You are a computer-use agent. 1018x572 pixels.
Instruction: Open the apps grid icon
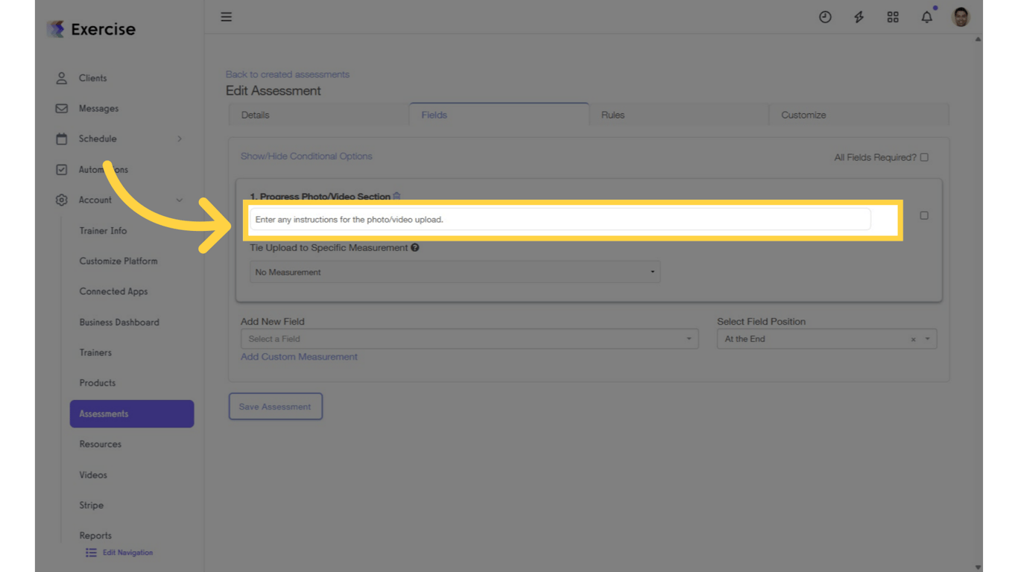893,17
